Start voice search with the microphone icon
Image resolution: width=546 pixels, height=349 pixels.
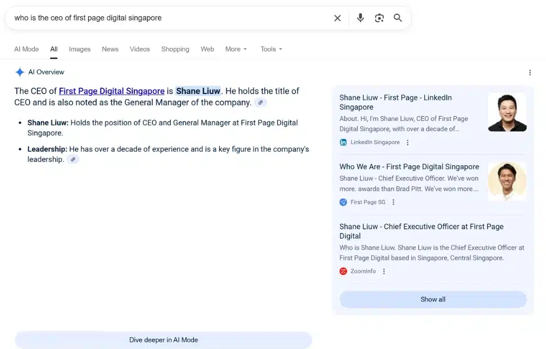coord(360,18)
